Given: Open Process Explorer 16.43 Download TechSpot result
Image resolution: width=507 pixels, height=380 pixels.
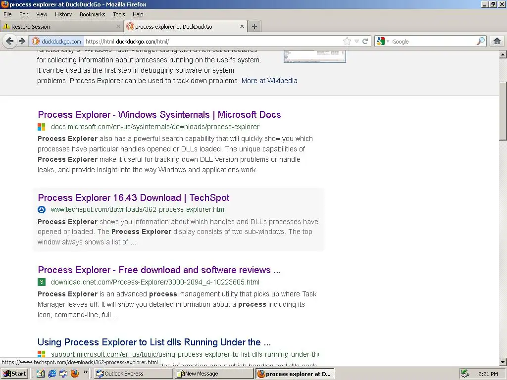Looking at the screenshot, I should tap(134, 198).
